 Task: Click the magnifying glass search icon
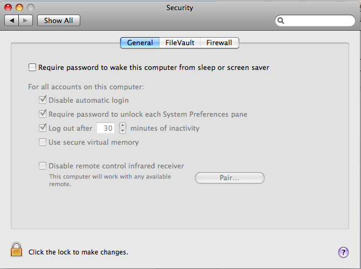(x=281, y=21)
